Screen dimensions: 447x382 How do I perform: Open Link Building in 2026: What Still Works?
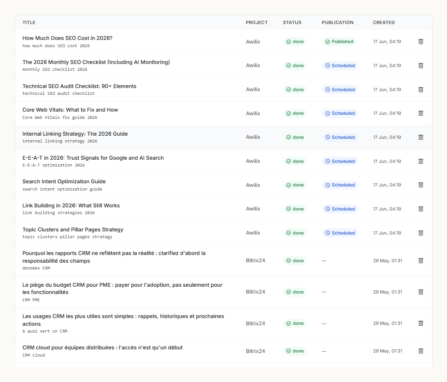click(x=71, y=206)
